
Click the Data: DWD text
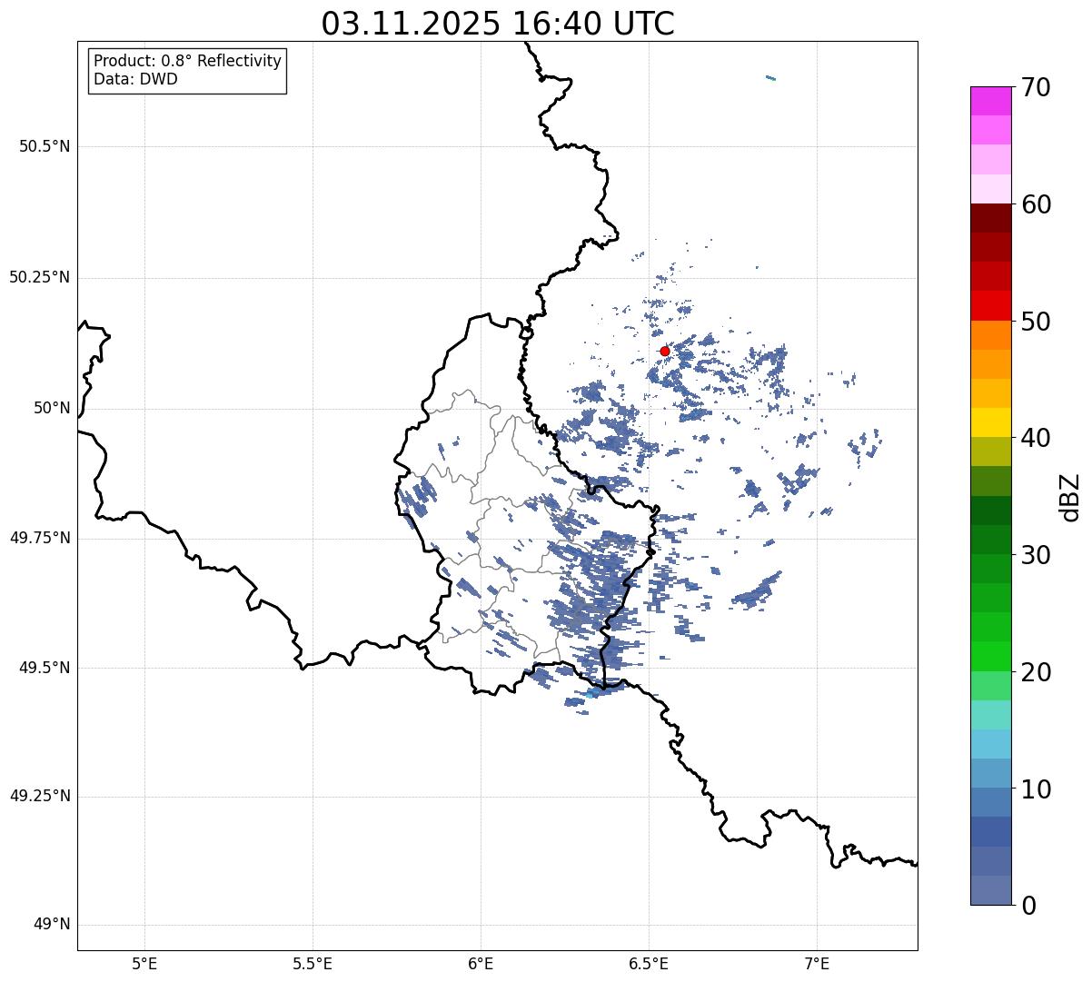coord(135,79)
